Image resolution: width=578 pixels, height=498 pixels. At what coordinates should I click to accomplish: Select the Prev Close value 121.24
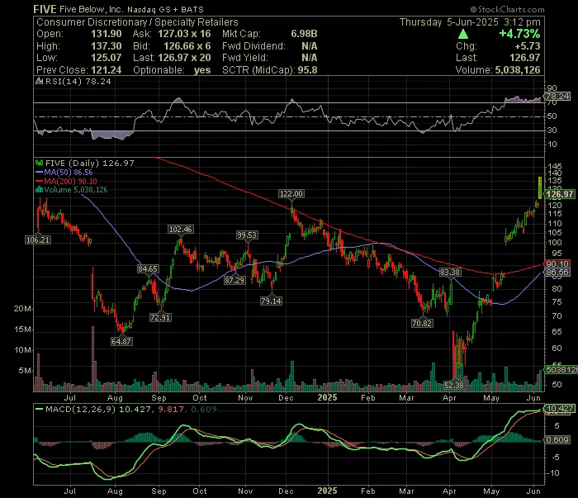click(107, 70)
